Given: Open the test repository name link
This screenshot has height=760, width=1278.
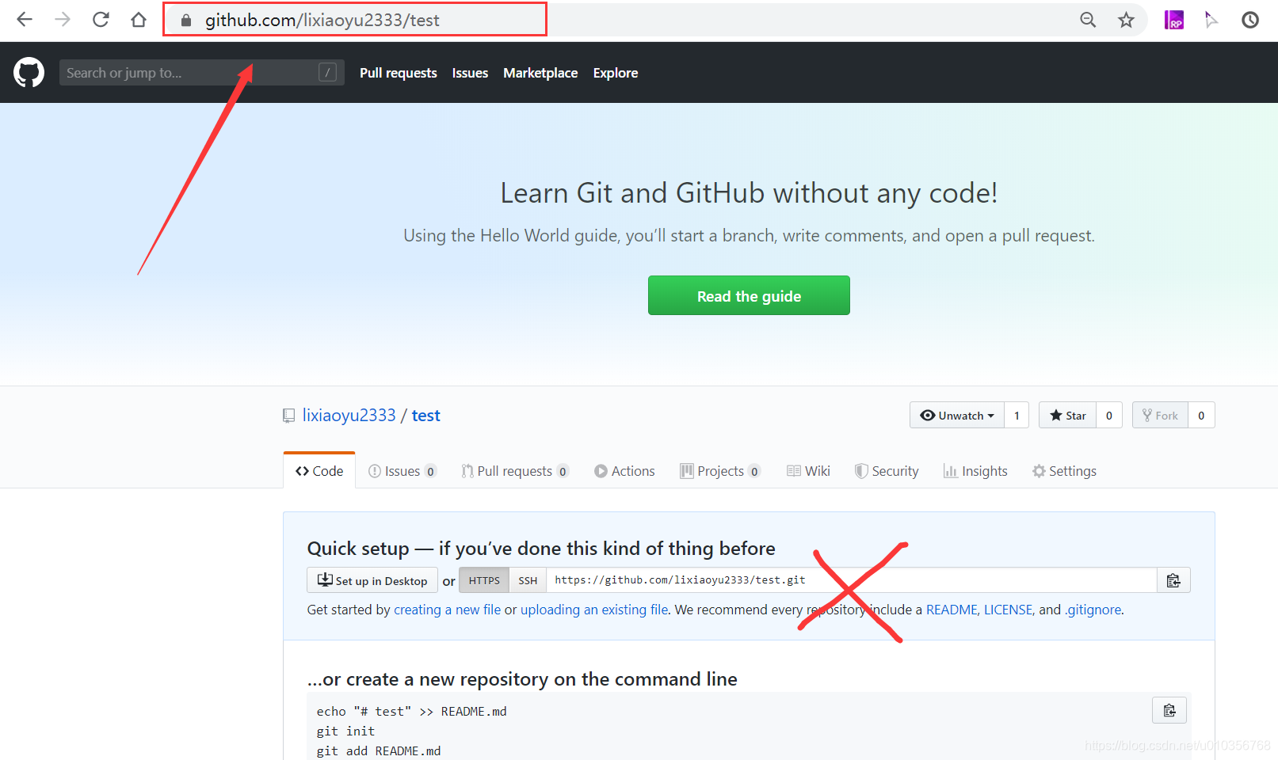Looking at the screenshot, I should (425, 416).
